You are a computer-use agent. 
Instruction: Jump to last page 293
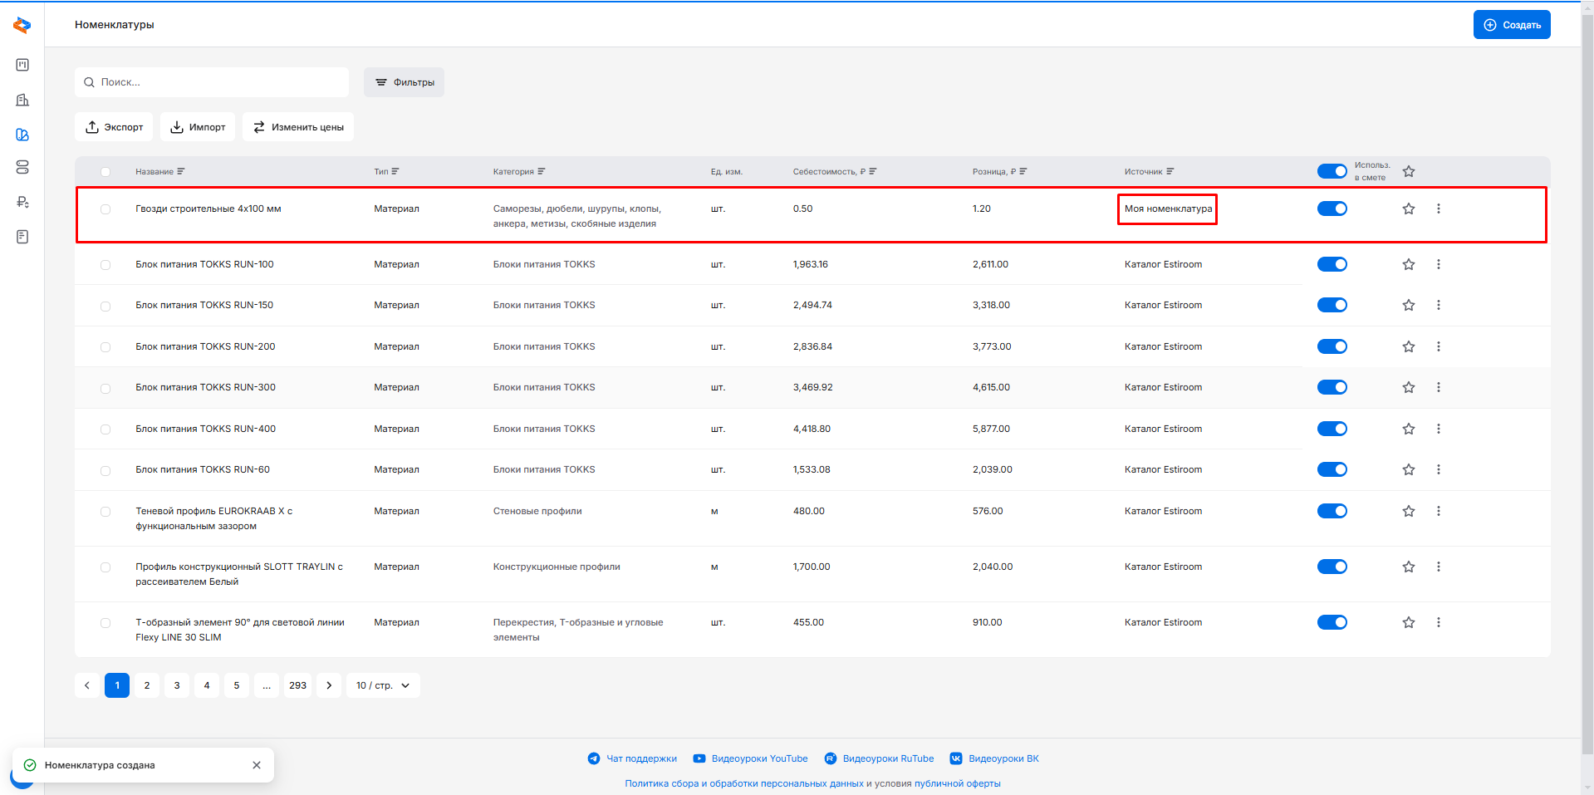coord(297,685)
